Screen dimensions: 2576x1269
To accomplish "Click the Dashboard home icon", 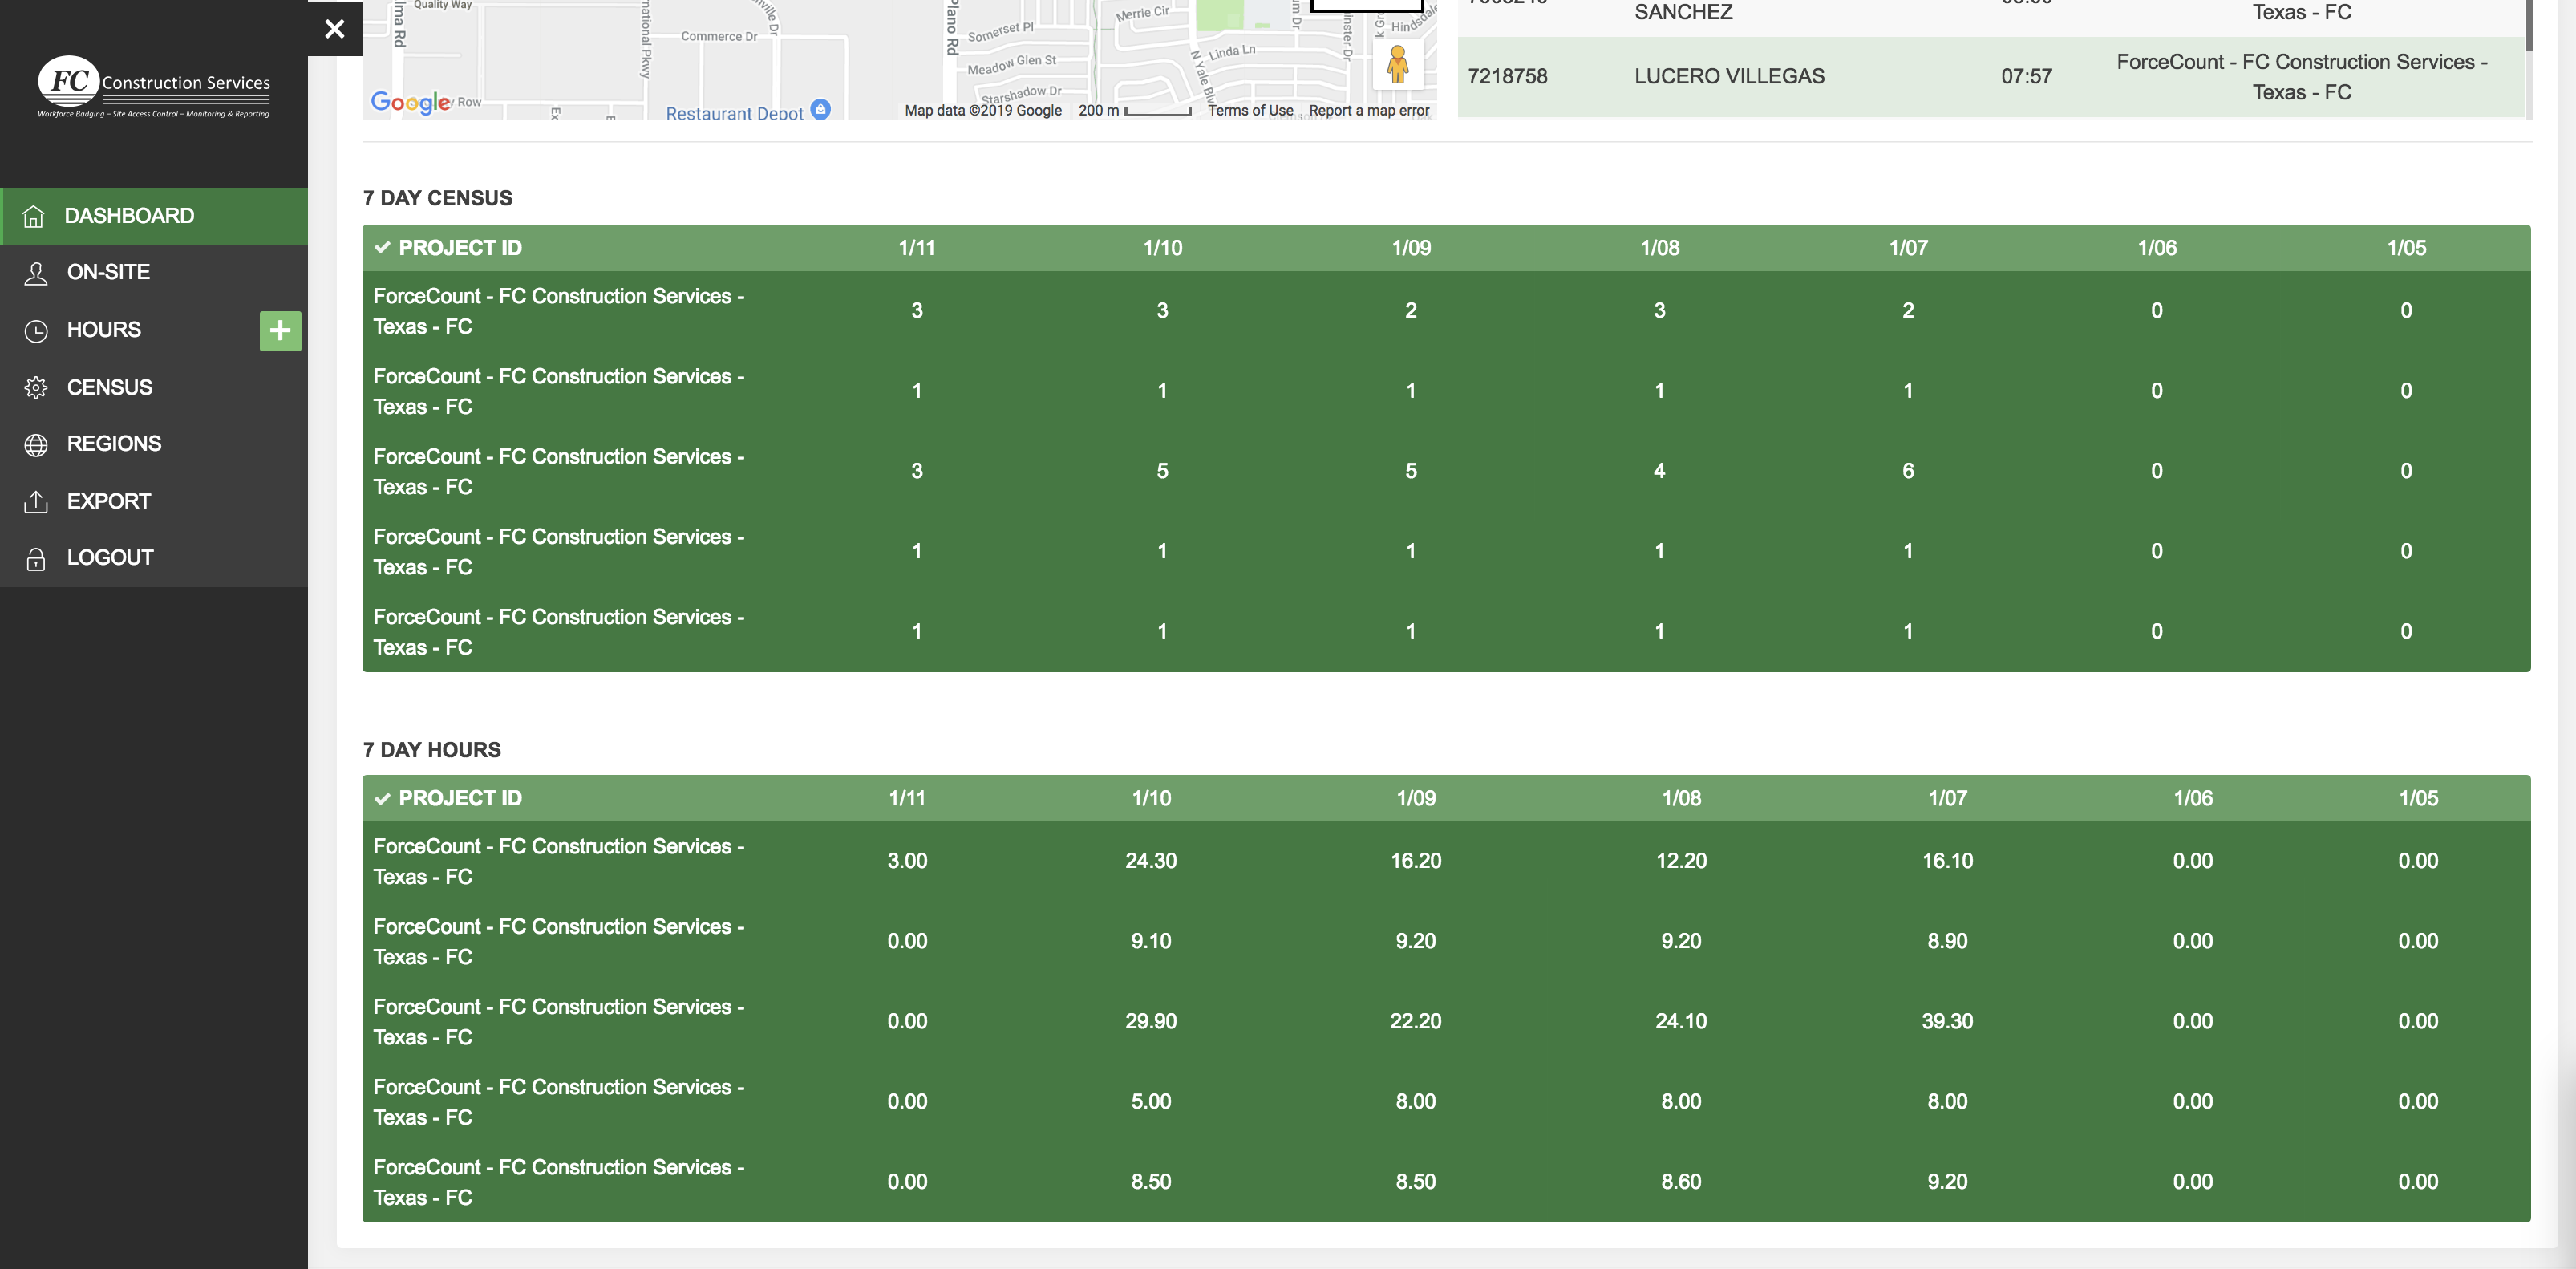I will pos(34,216).
